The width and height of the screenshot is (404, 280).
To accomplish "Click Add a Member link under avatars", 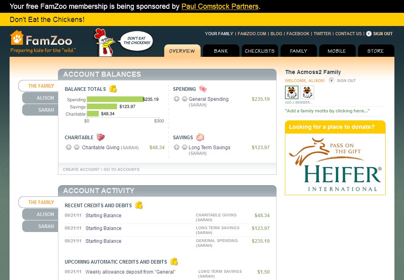I will (298, 102).
